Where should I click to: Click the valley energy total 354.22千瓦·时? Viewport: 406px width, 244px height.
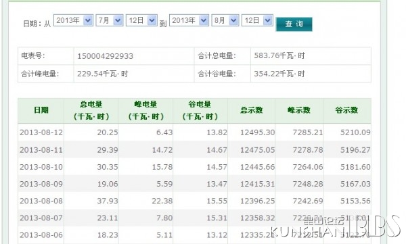[x=279, y=74]
